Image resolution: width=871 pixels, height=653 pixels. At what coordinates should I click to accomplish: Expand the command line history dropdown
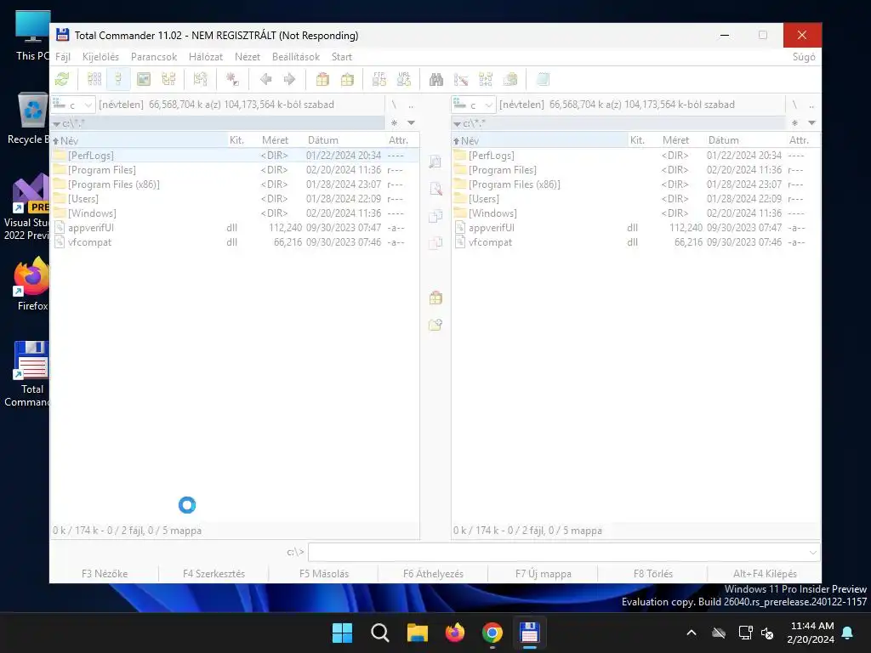812,552
